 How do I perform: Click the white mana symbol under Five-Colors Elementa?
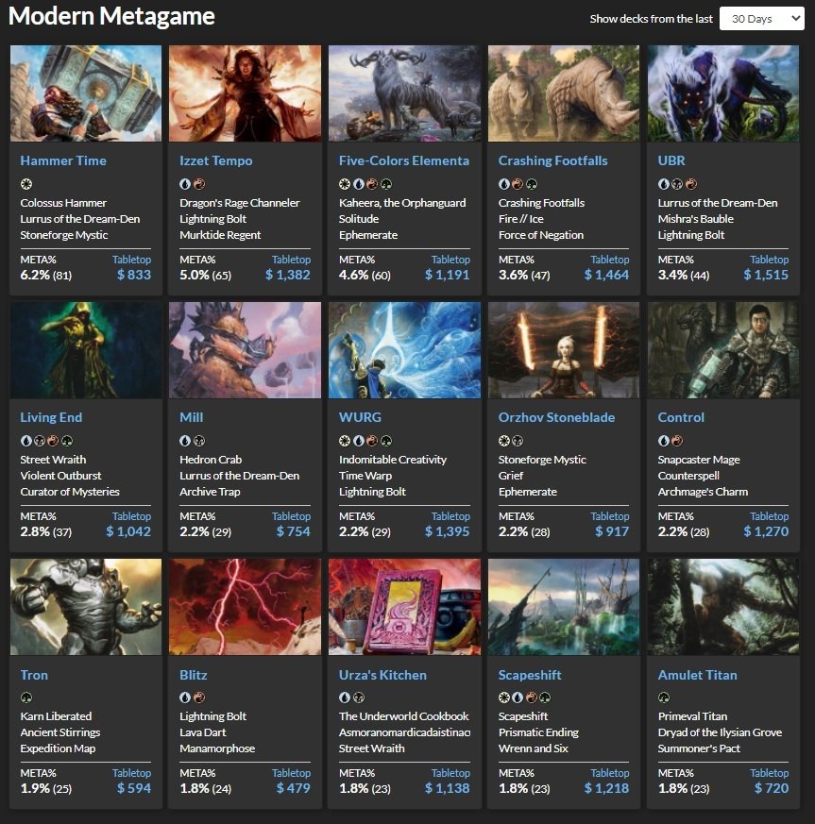pyautogui.click(x=345, y=184)
